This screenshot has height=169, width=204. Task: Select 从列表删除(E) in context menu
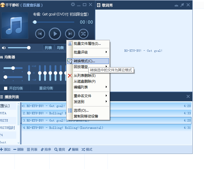tap(88, 76)
